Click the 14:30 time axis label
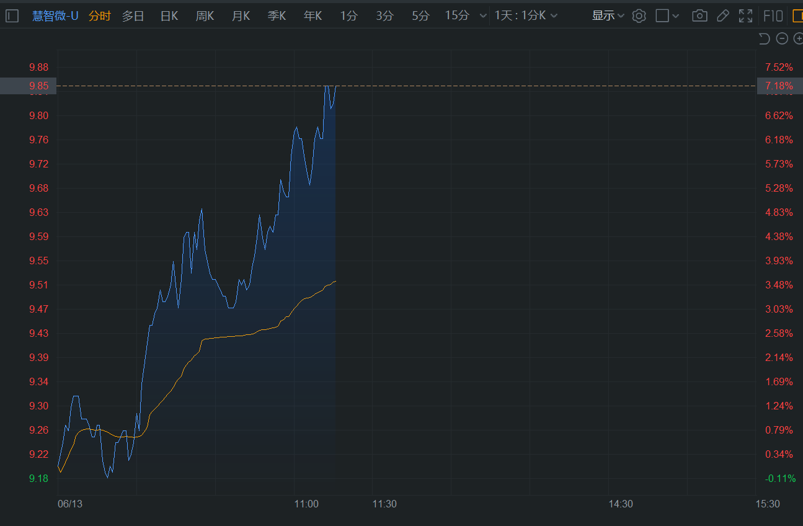The image size is (803, 526). click(621, 504)
